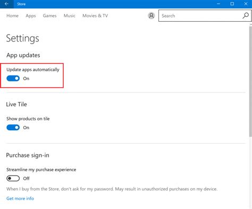The width and height of the screenshot is (252, 209).
Task: Close the Store window
Action: [x=246, y=4]
